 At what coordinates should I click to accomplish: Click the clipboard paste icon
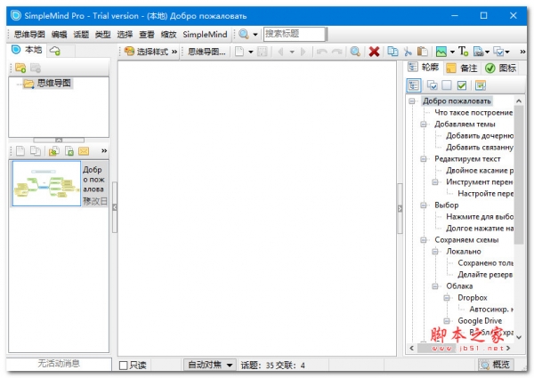pos(423,52)
